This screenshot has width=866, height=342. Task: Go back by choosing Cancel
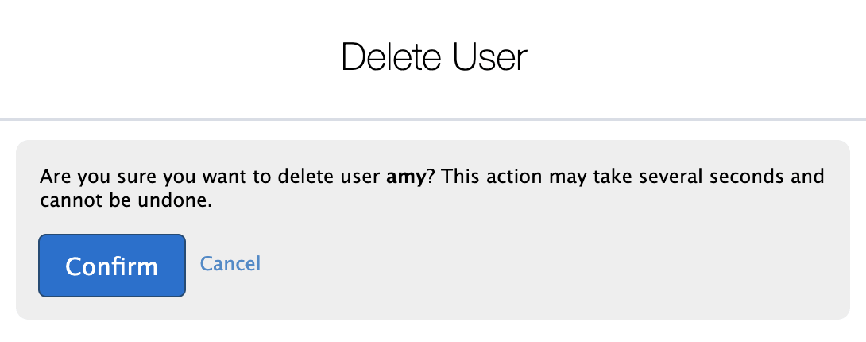pyautogui.click(x=230, y=264)
